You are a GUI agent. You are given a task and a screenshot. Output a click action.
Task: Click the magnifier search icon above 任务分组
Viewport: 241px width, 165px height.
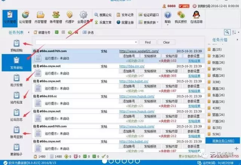227,32
